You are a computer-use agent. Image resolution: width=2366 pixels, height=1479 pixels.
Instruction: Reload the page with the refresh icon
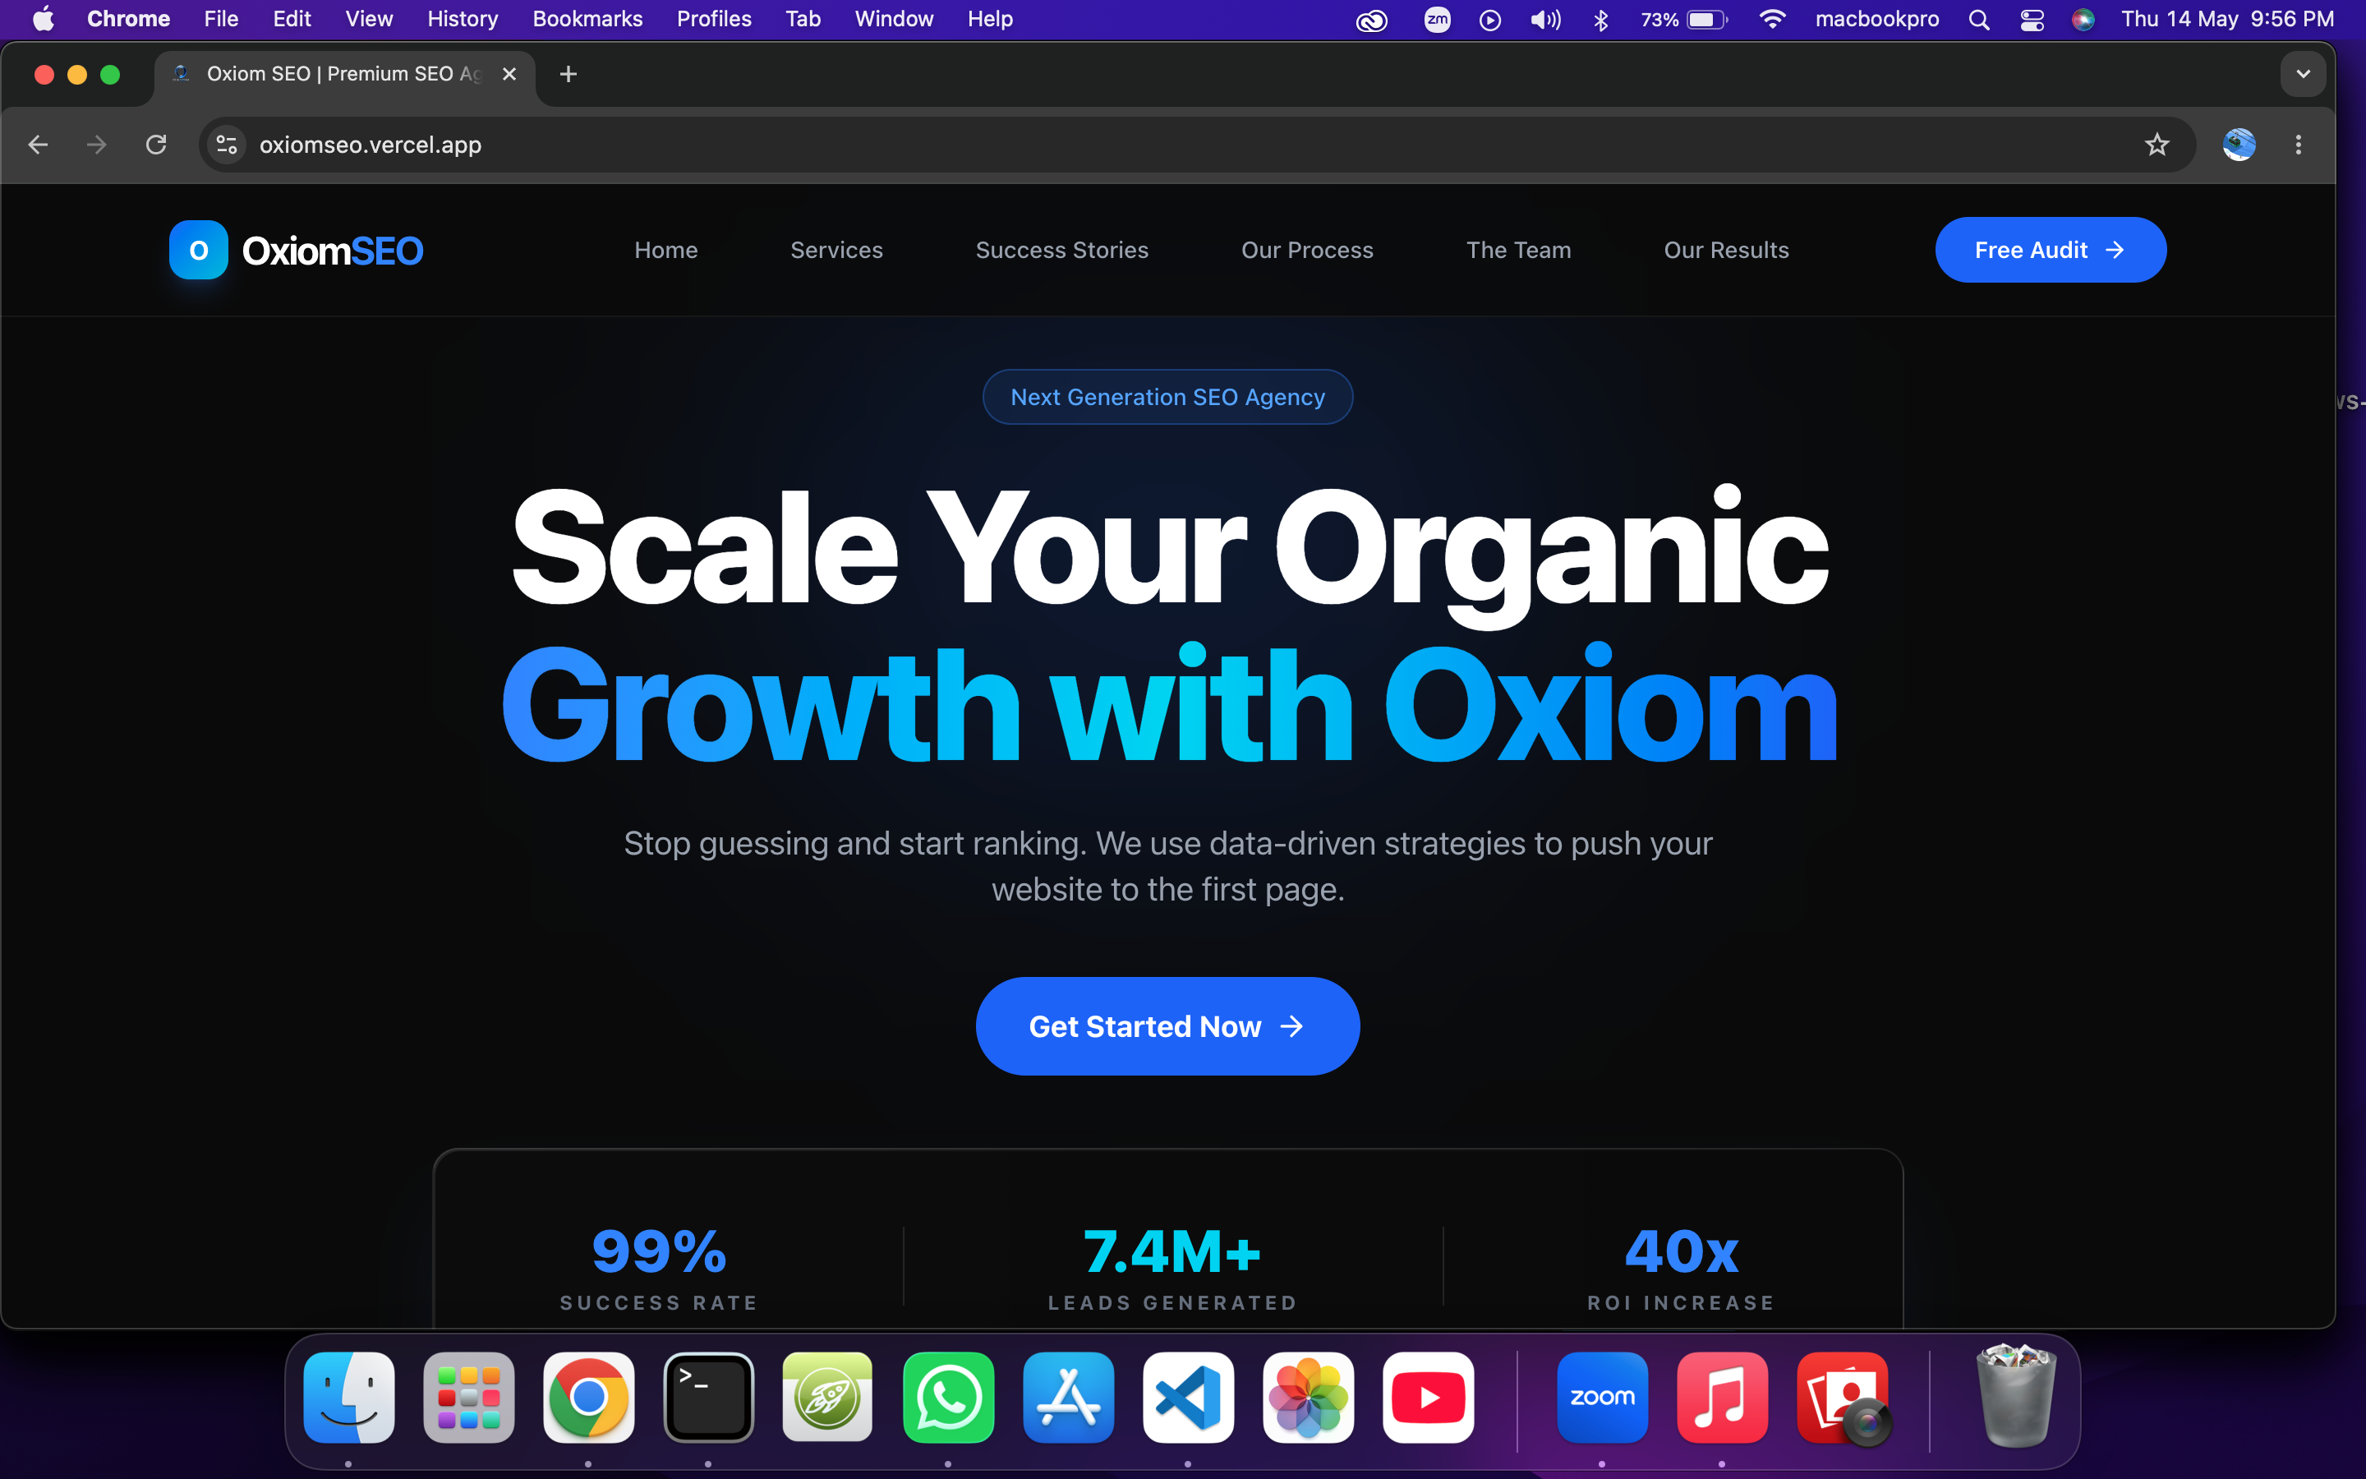click(156, 145)
